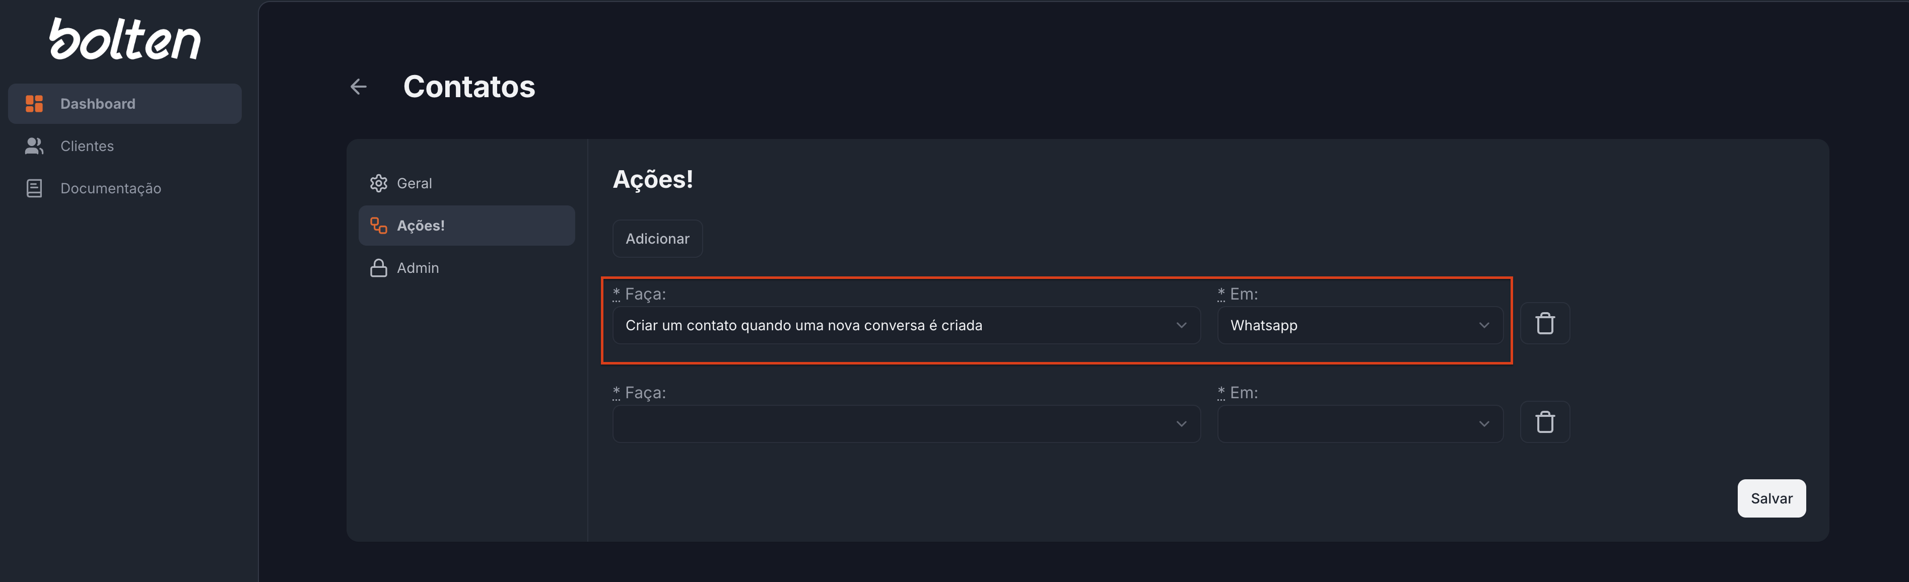The image size is (1909, 582).
Task: Open the first Faça action dropdown
Action: 906,326
